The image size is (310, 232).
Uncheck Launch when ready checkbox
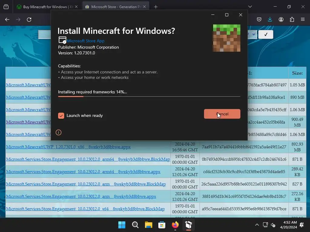tap(61, 116)
